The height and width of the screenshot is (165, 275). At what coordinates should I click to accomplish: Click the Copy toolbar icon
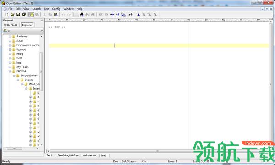[50, 15]
